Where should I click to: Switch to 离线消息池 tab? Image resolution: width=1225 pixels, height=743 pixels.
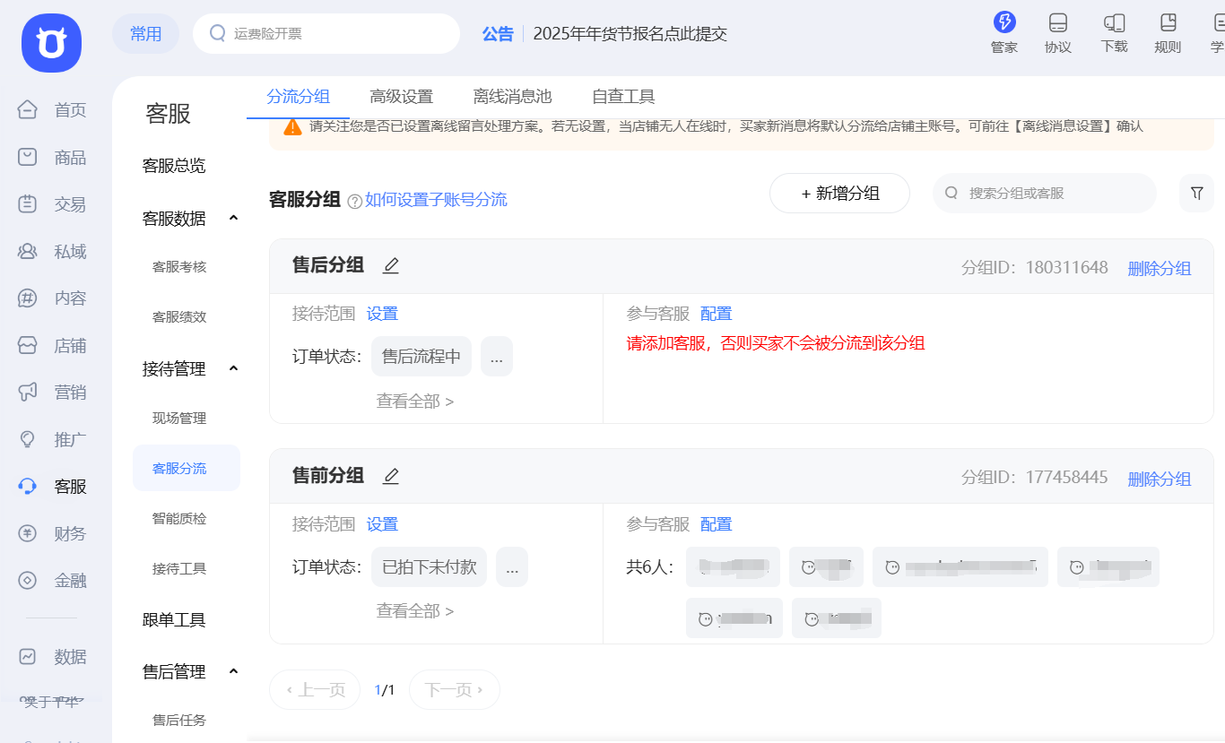click(x=513, y=97)
